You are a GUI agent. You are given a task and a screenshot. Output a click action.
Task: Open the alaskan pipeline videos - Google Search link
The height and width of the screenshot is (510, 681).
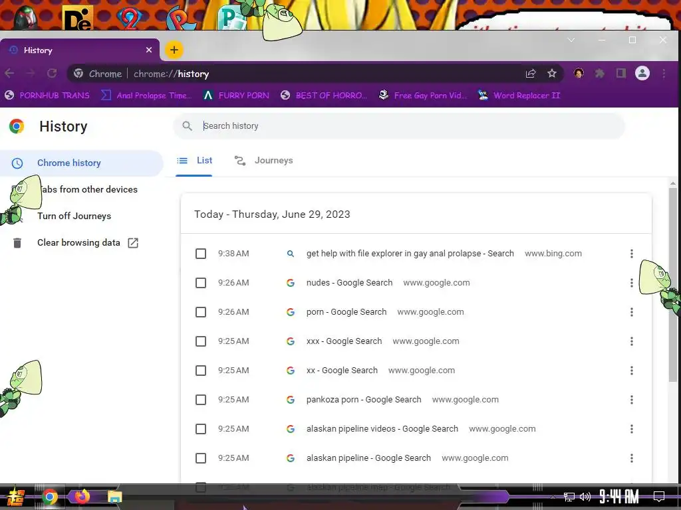(x=382, y=429)
